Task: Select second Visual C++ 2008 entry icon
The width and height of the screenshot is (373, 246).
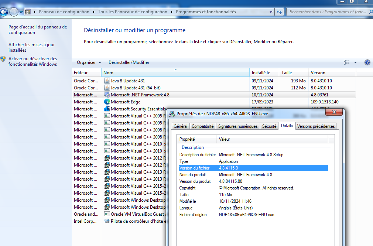Action: coord(107,137)
